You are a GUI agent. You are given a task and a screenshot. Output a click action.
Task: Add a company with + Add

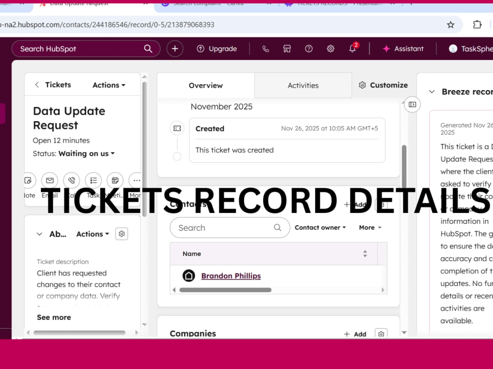[x=355, y=334]
